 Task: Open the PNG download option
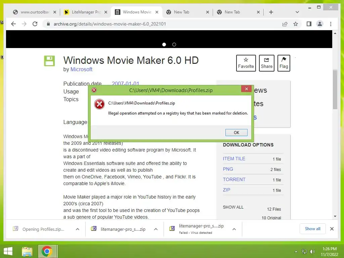pos(228,169)
